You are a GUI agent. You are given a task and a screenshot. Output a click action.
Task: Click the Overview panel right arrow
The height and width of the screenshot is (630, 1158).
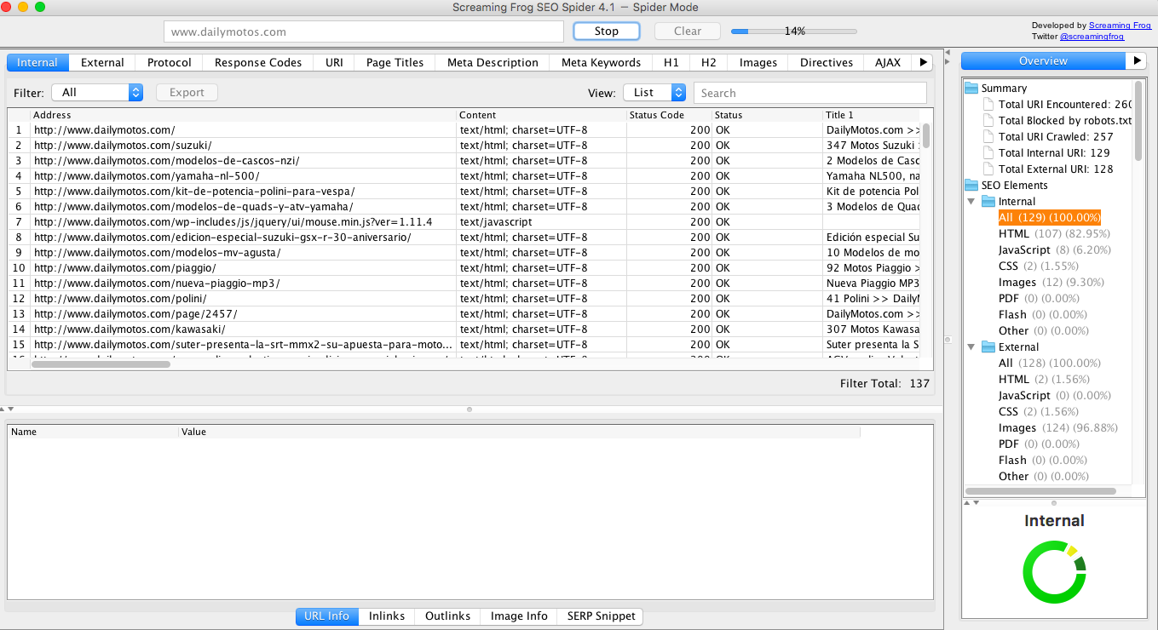pos(1136,61)
